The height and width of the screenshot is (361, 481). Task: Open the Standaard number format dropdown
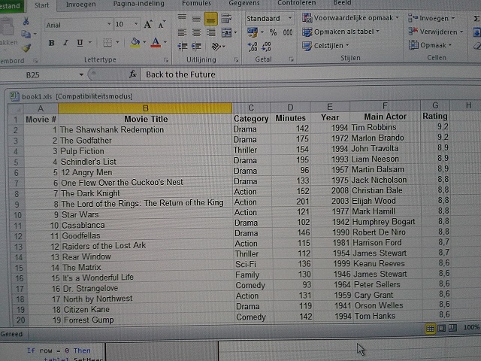click(x=290, y=18)
